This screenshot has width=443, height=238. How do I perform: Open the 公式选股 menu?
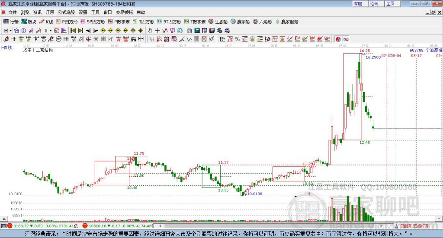point(66,13)
